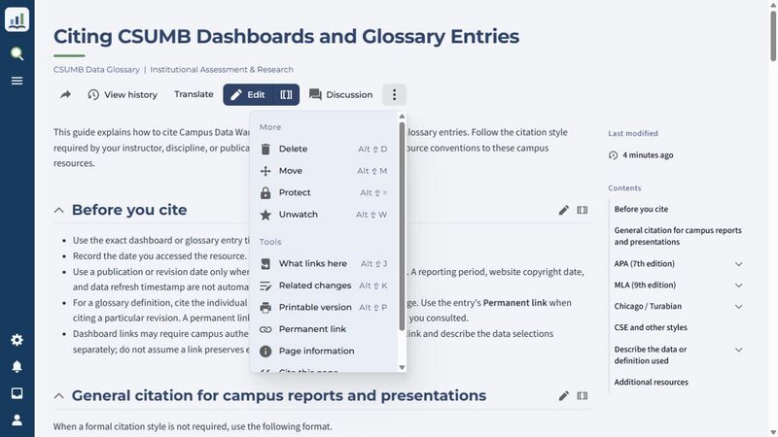778x437 pixels.
Task: Jump to CSE and other styles
Action: tap(651, 327)
